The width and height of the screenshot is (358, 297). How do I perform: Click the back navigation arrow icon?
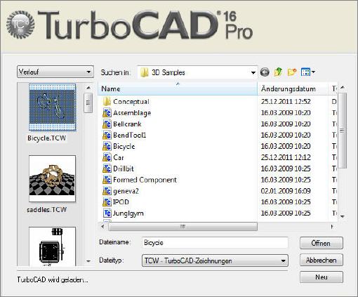point(265,72)
